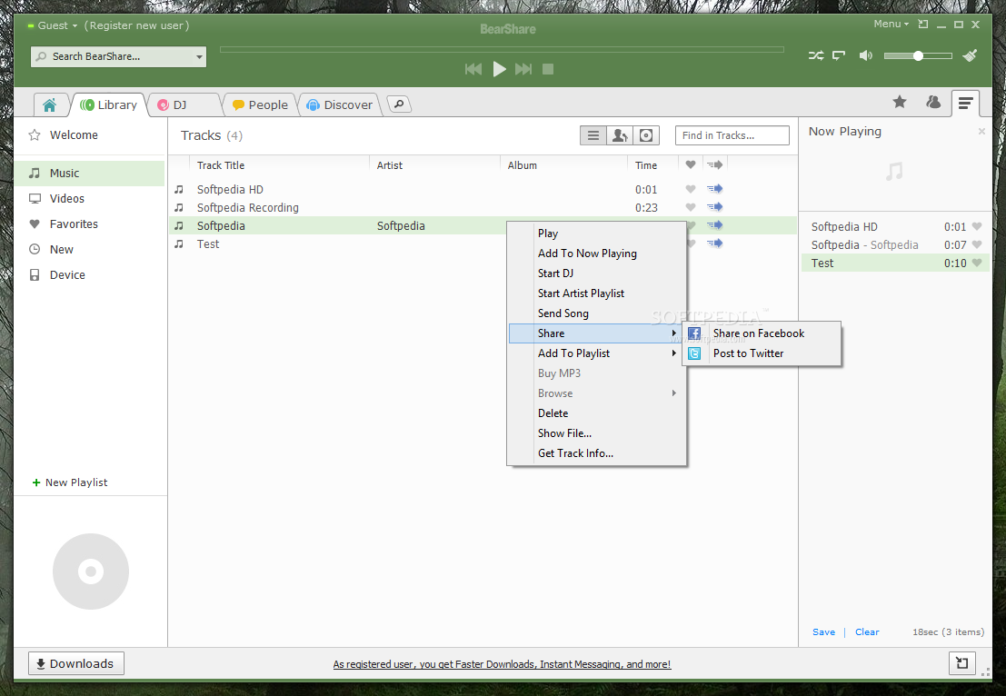Click Post to Twitter
This screenshot has width=1006, height=696.
[762, 353]
